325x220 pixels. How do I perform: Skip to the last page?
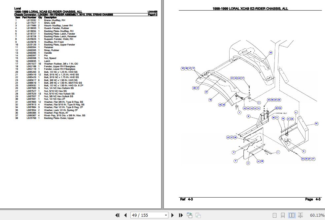[x=180, y=215]
